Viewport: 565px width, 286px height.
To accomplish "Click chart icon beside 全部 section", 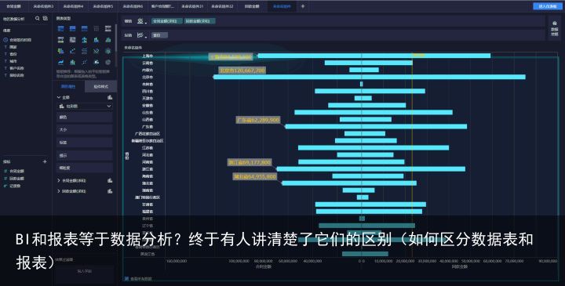I will click(x=110, y=97).
